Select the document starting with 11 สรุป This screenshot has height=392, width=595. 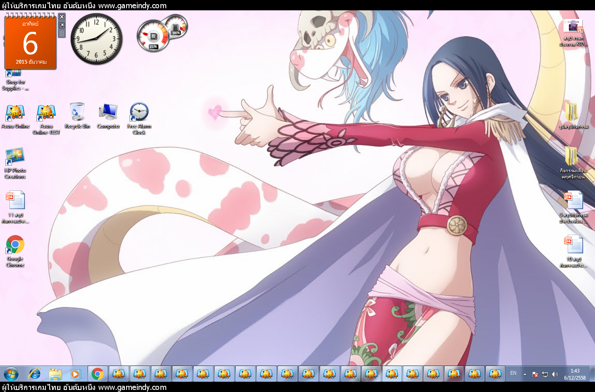pos(15,207)
